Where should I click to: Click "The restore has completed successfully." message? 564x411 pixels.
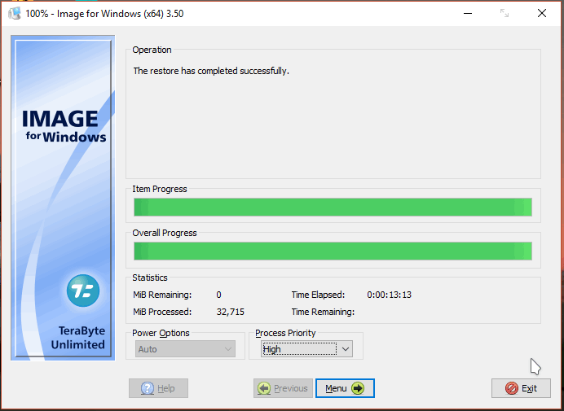pyautogui.click(x=211, y=71)
